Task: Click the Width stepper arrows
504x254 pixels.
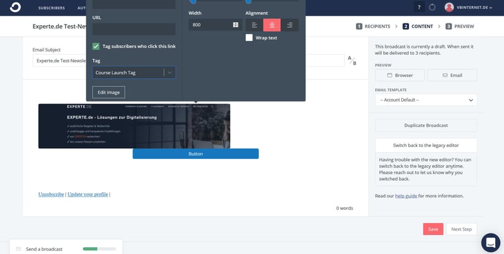Action: coord(236,25)
